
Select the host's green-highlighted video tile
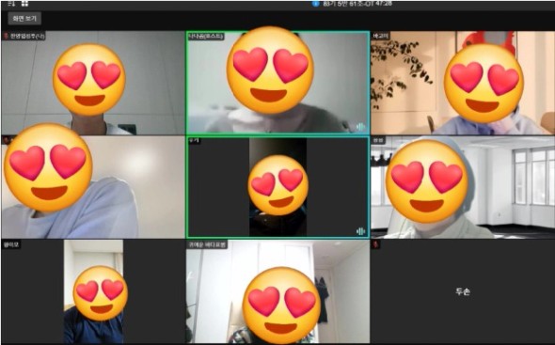tap(277, 83)
